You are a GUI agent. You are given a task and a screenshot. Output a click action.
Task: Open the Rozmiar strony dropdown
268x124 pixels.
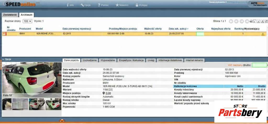[27, 21]
